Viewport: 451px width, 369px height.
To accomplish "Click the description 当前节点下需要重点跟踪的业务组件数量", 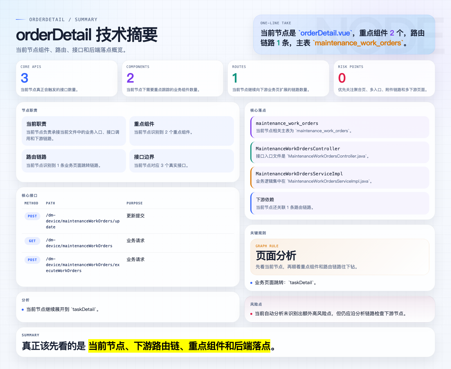I will point(164,90).
